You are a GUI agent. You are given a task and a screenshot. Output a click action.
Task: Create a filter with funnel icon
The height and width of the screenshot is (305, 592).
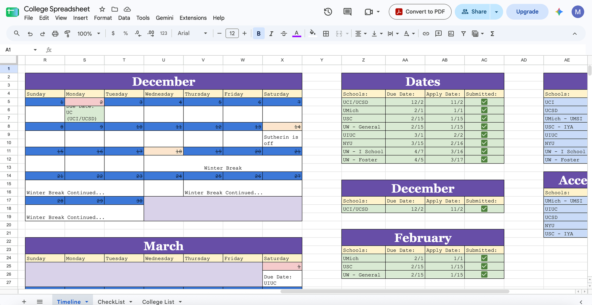point(464,34)
